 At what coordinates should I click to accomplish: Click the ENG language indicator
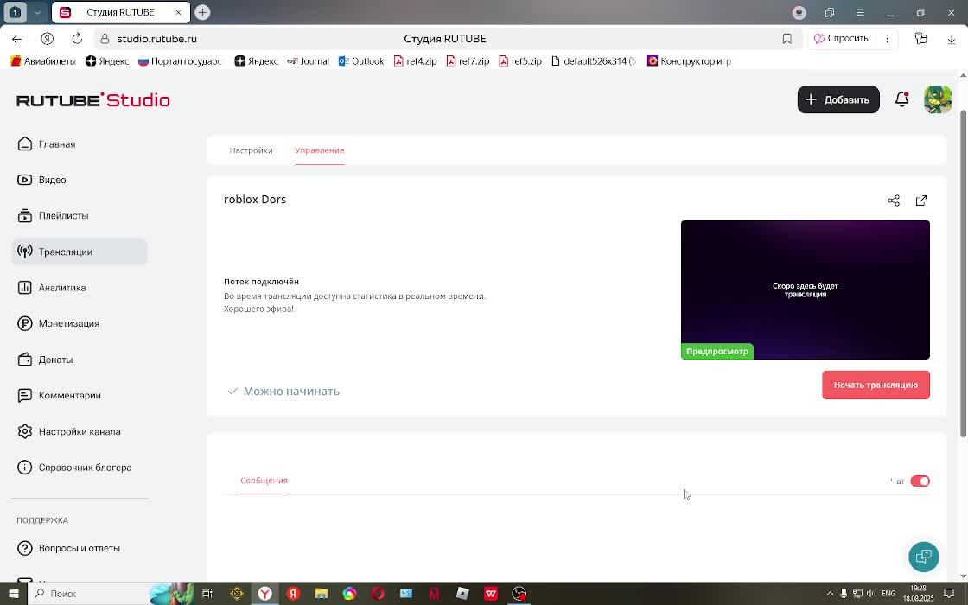coord(888,593)
